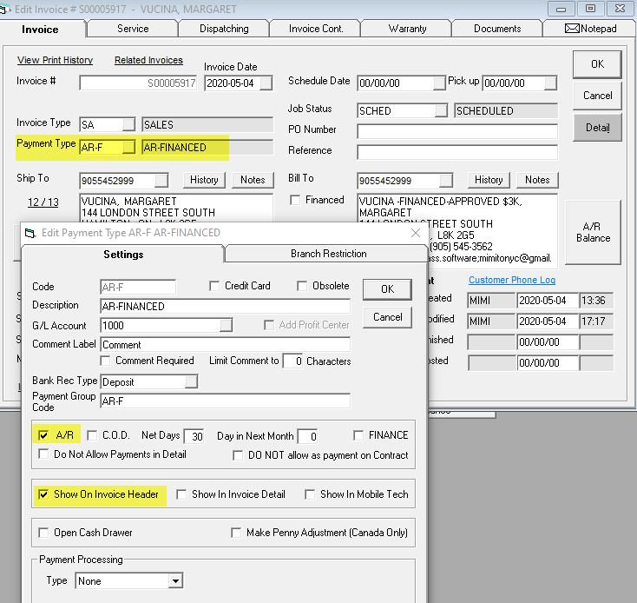637x603 pixels.
Task: Click the A/R Balance button
Action: 593,232
